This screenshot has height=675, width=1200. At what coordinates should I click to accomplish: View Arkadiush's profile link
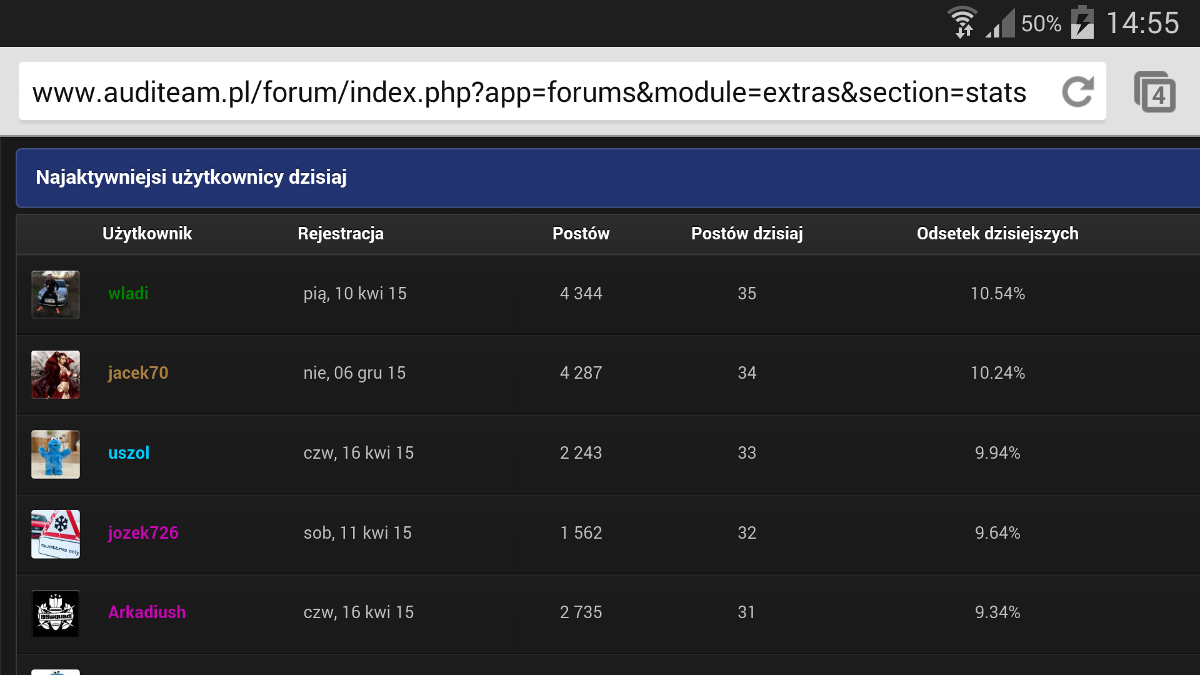click(147, 612)
